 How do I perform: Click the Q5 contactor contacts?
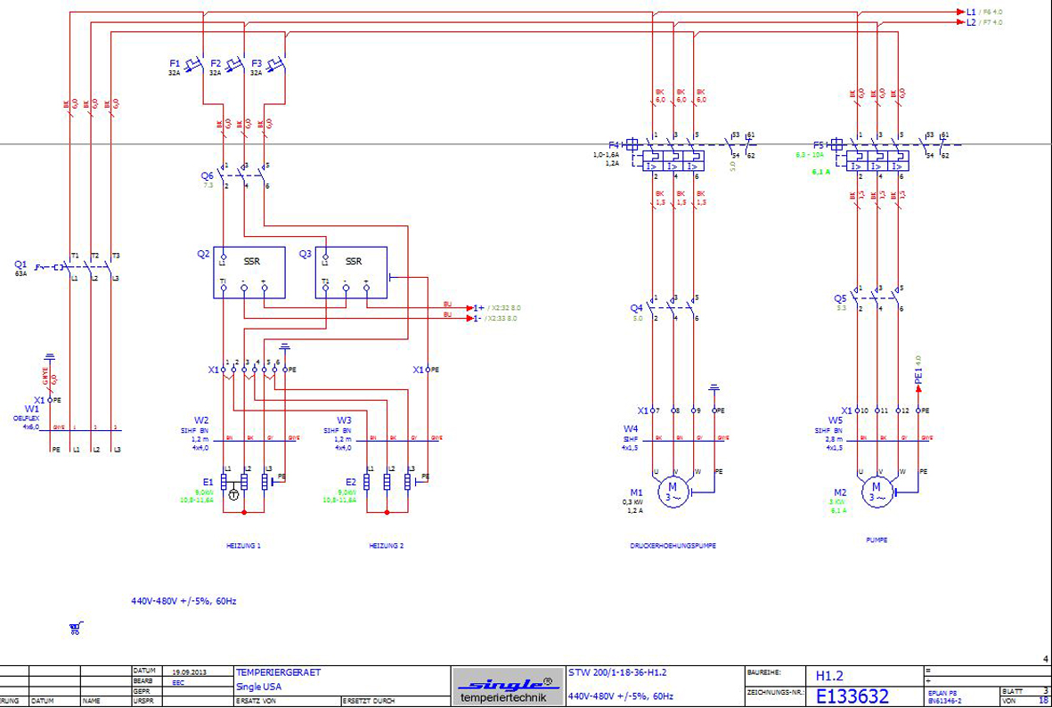(x=877, y=299)
